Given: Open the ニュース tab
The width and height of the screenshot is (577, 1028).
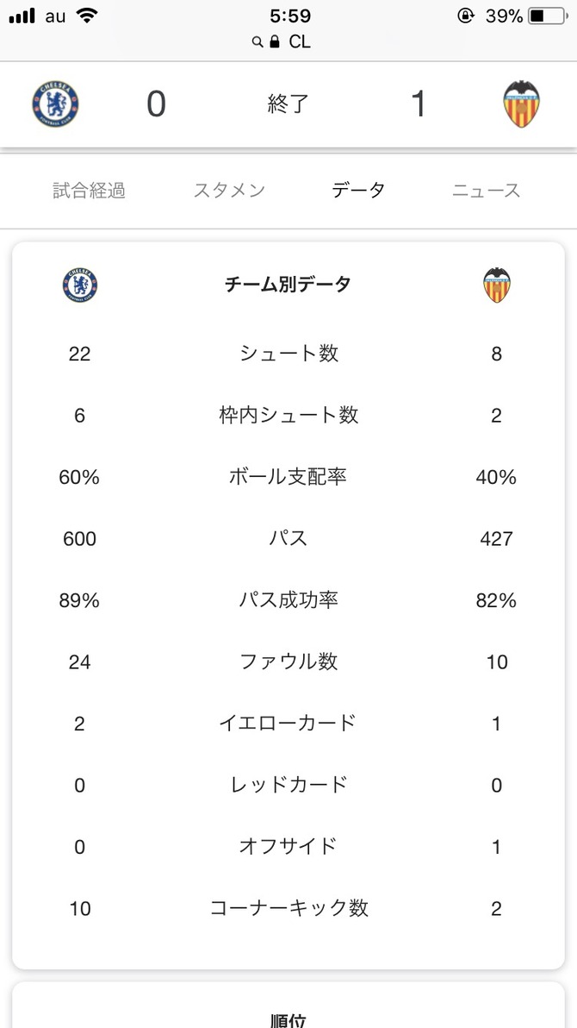Looking at the screenshot, I should tap(486, 191).
